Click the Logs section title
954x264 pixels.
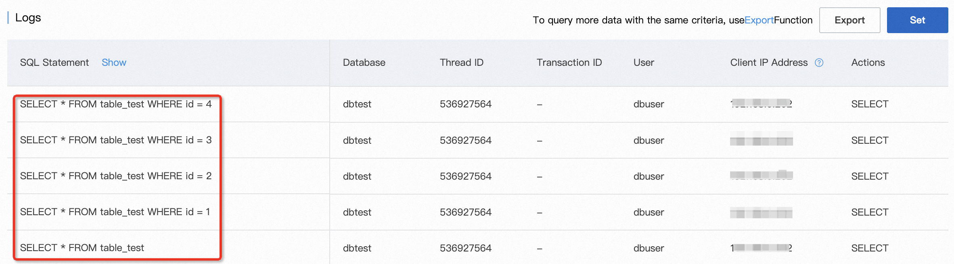tap(28, 18)
